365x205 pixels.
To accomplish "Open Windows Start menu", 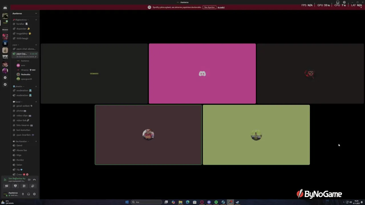I will click(127, 202).
